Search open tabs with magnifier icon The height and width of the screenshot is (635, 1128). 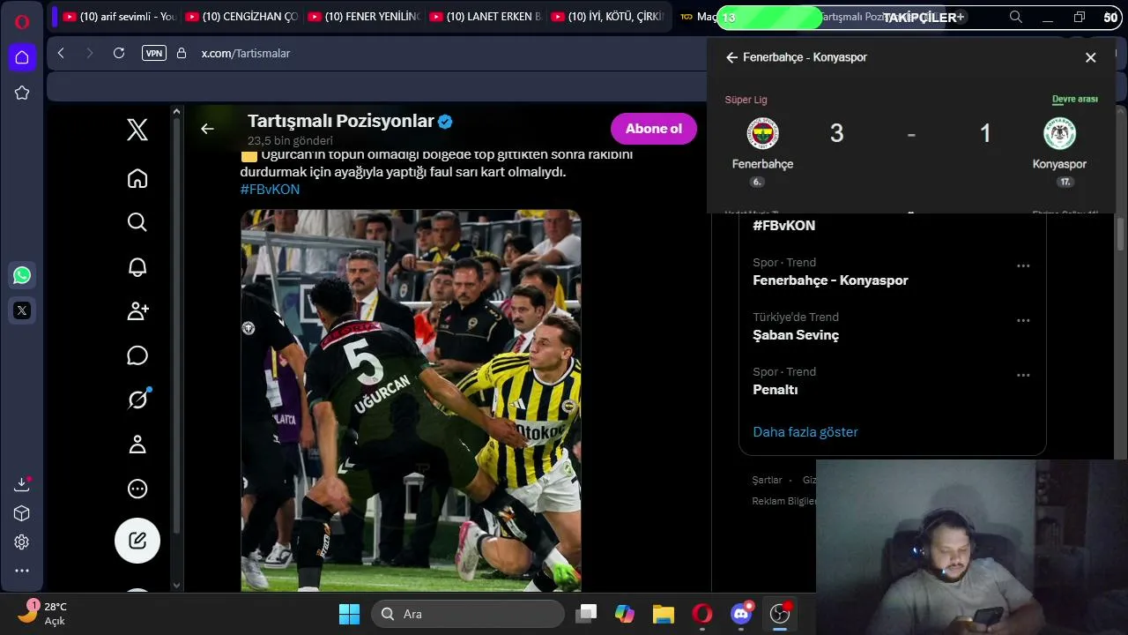tap(1016, 17)
